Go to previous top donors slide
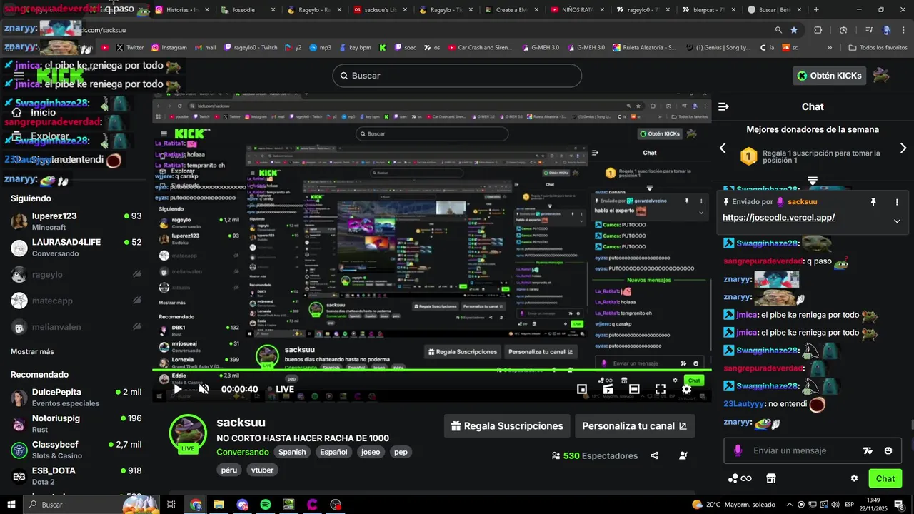This screenshot has height=514, width=914. 723,148
